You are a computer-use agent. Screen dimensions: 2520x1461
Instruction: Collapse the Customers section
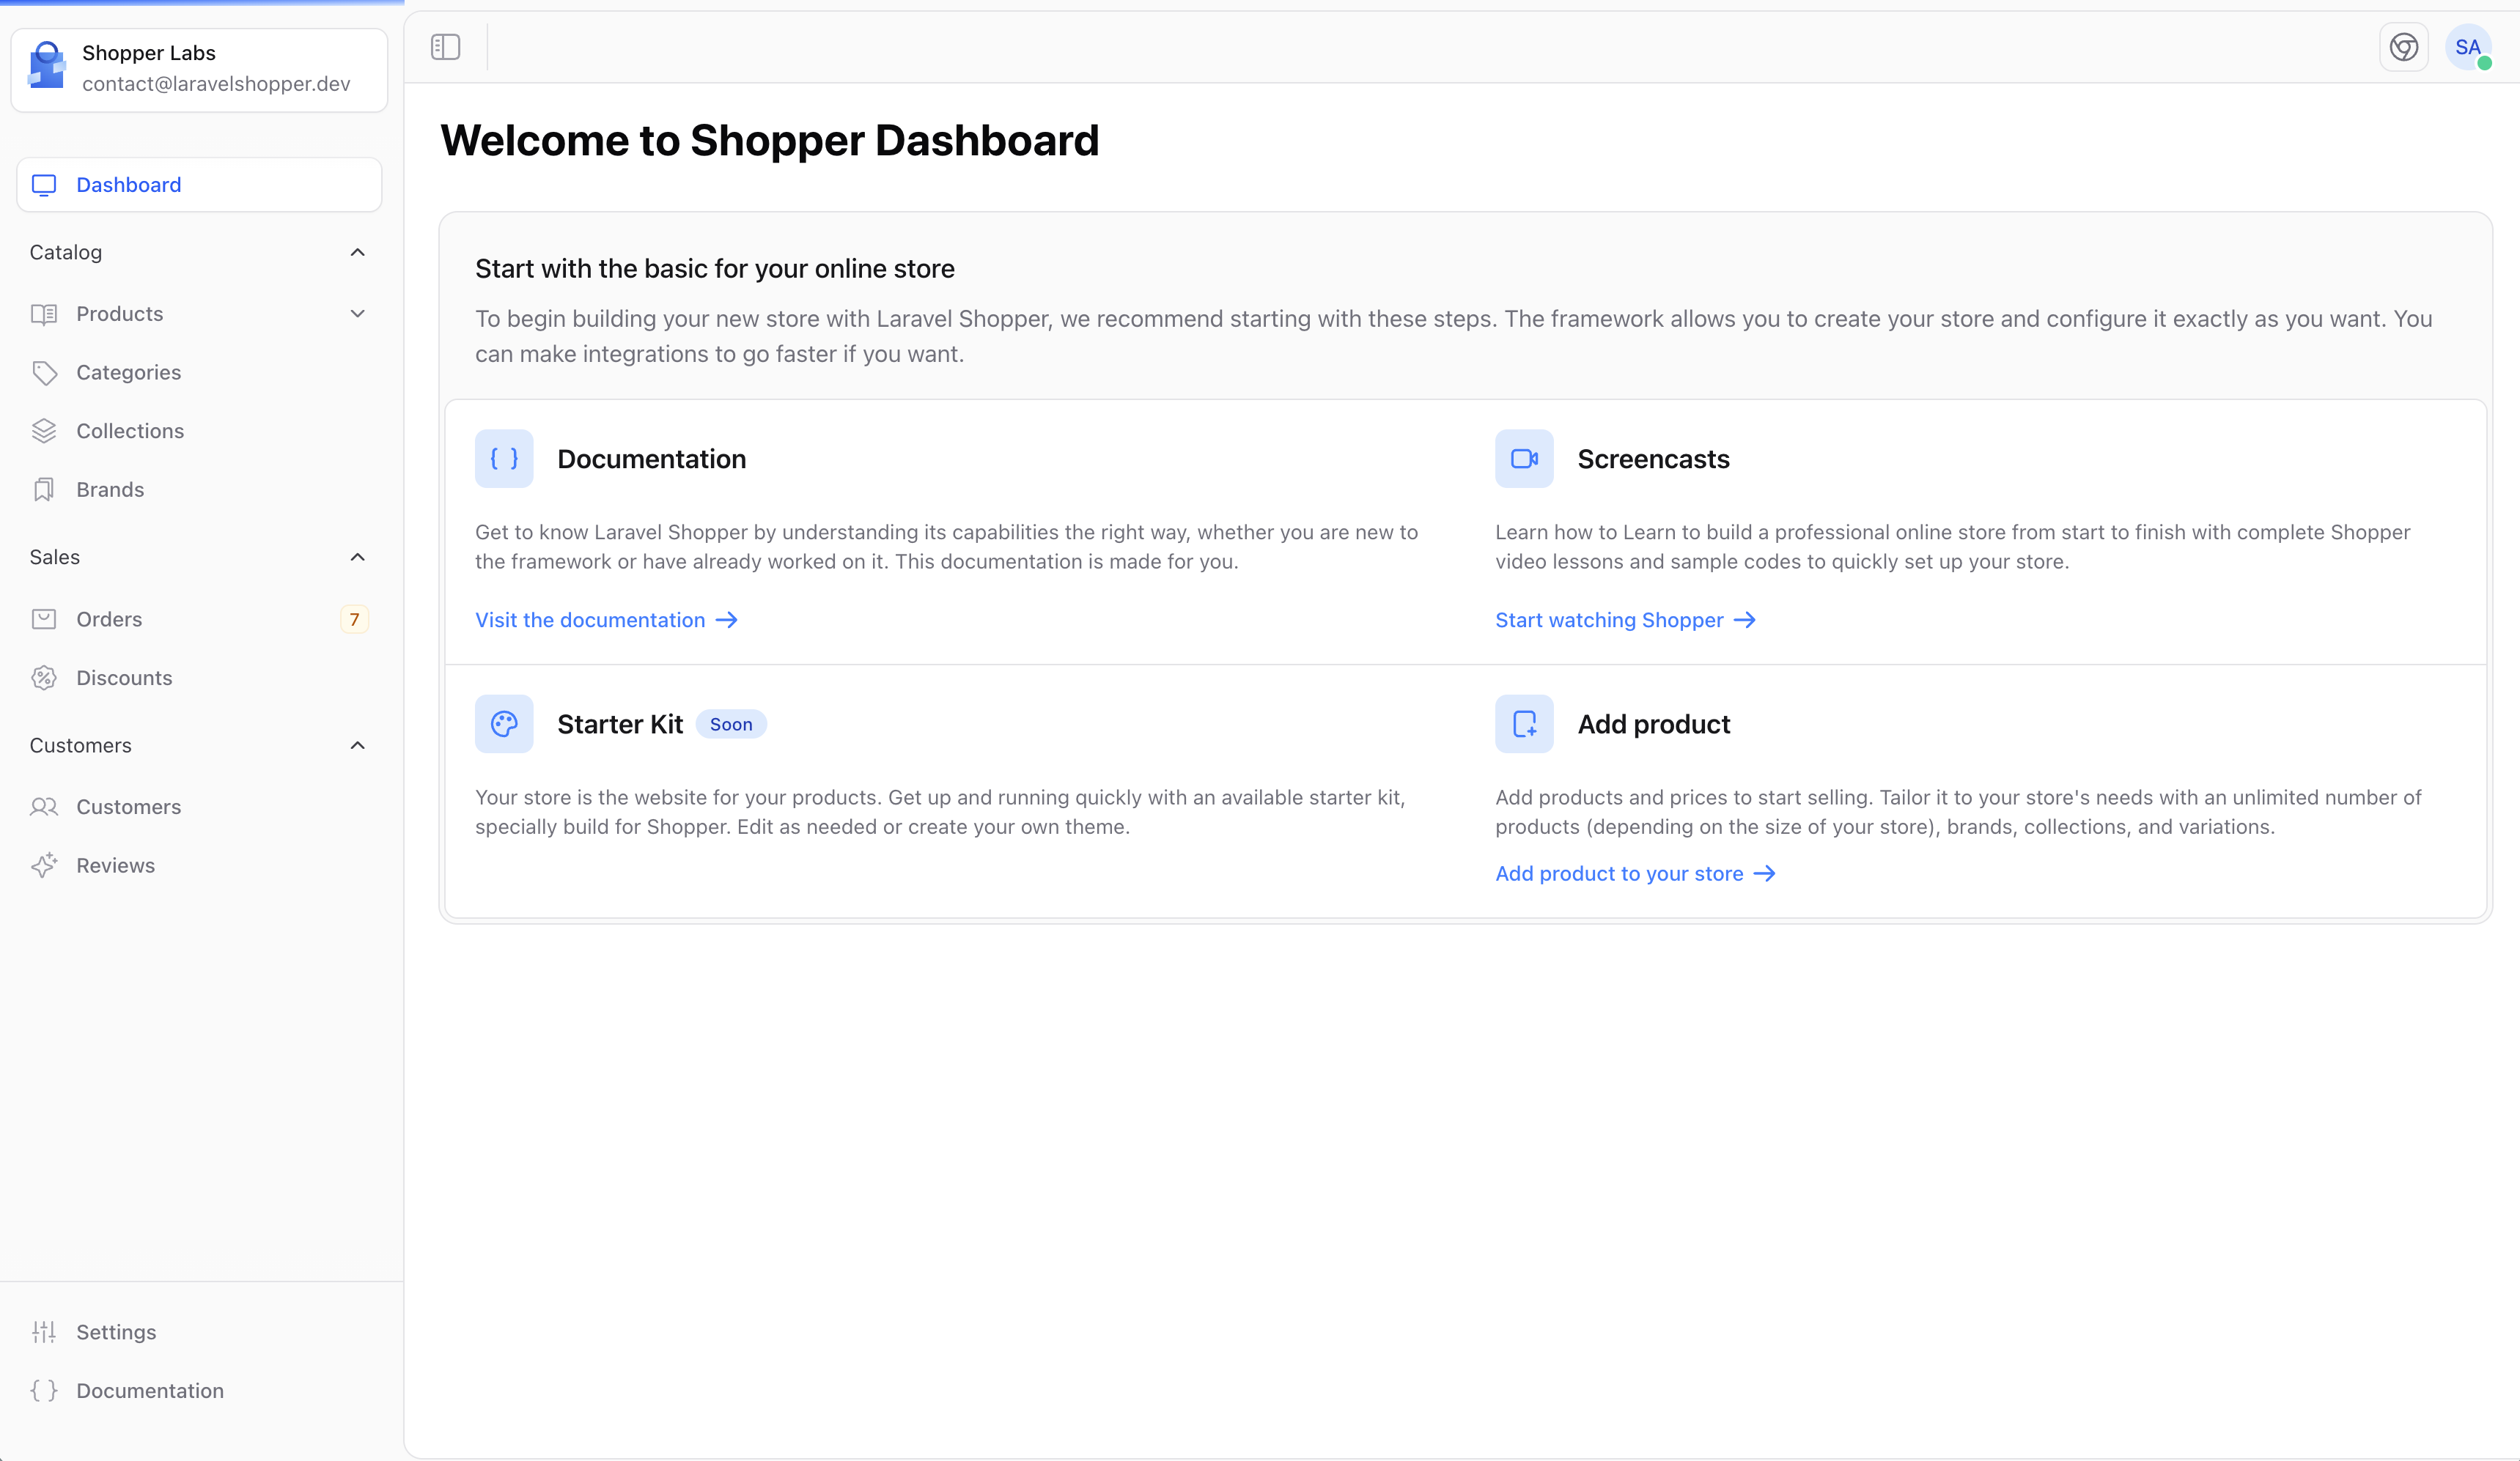357,745
